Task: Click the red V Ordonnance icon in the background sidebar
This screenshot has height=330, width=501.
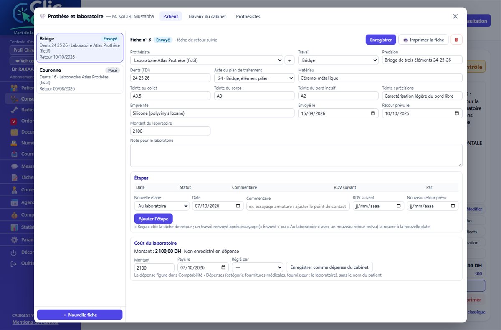Action: pos(14,121)
